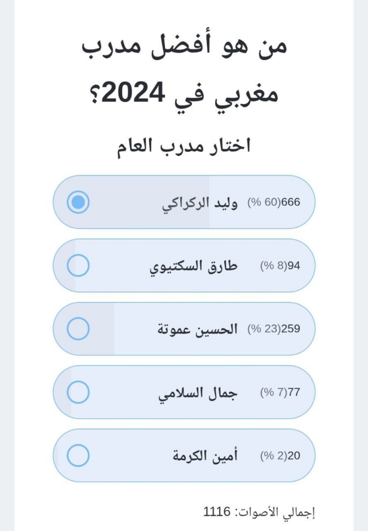Click the 259 (23 %) vote result
Image resolution: width=368 pixels, height=531 pixels.
[274, 329]
